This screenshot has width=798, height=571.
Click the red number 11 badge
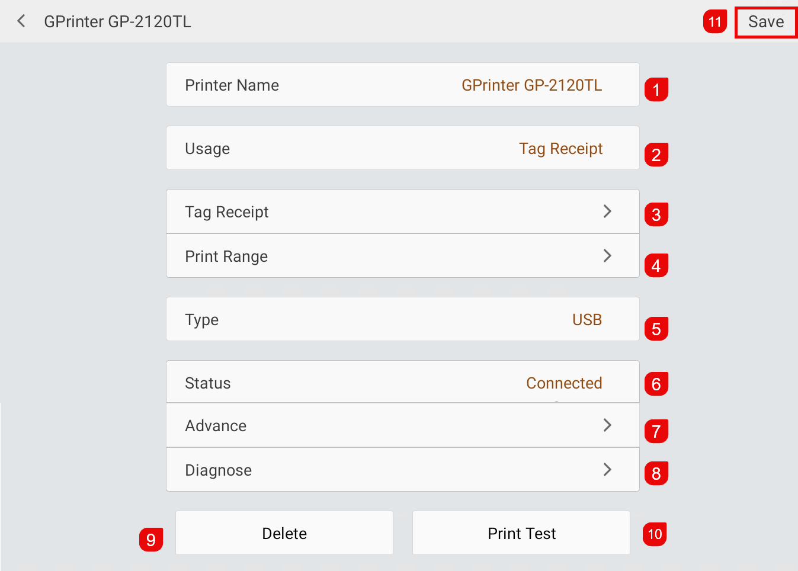pyautogui.click(x=715, y=22)
